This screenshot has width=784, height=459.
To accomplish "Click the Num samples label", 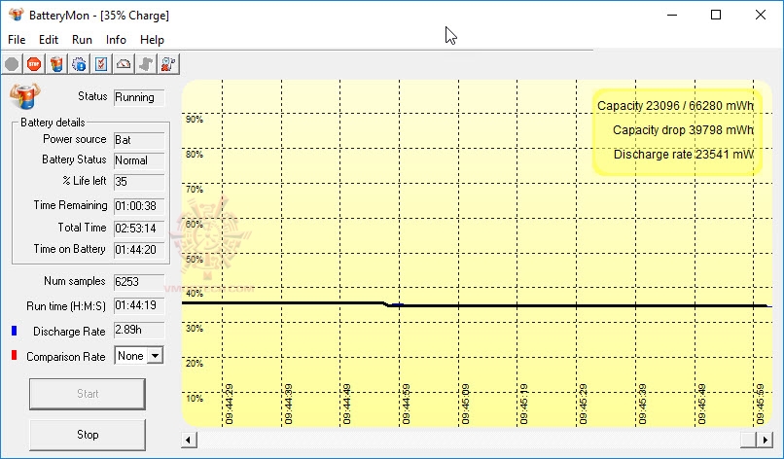I will 75,281.
